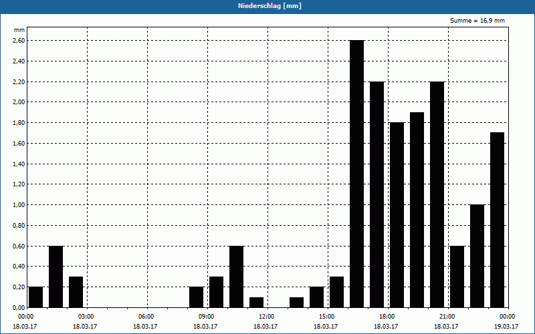Select the 1,20 y-axis value

tap(19, 184)
